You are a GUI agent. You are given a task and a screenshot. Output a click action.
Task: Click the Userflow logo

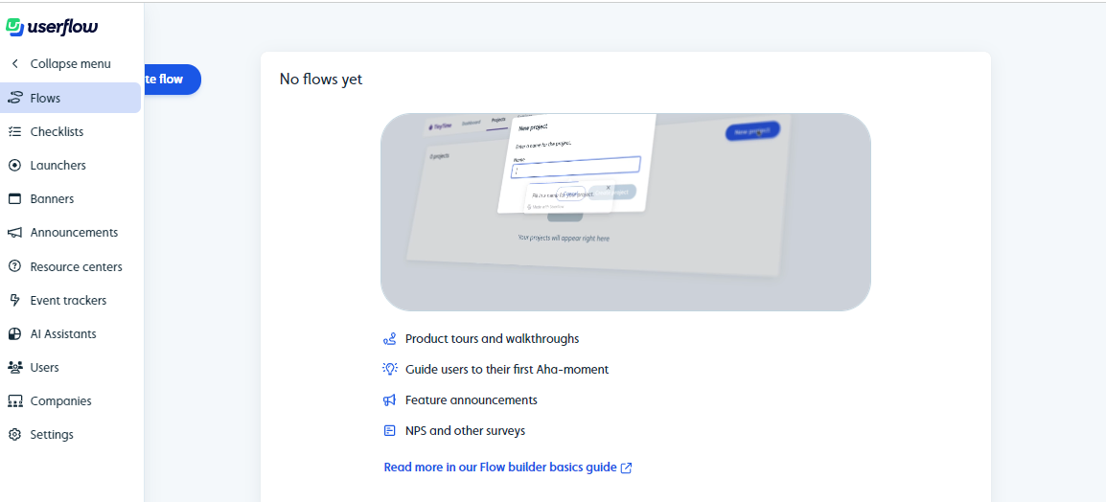click(52, 28)
